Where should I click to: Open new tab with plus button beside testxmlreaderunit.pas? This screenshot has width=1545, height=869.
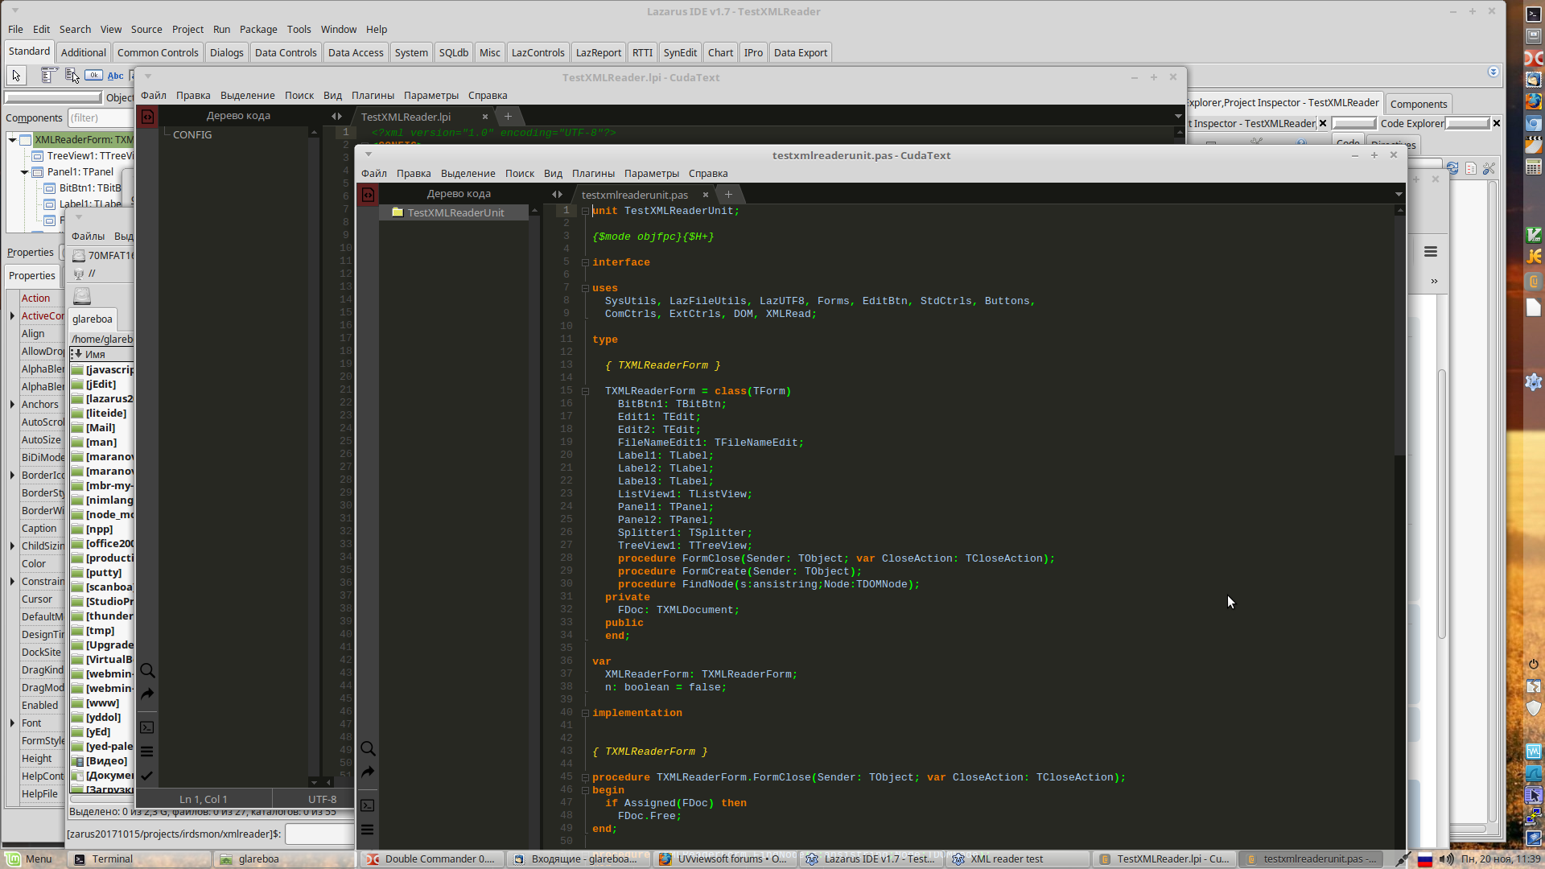click(x=728, y=195)
